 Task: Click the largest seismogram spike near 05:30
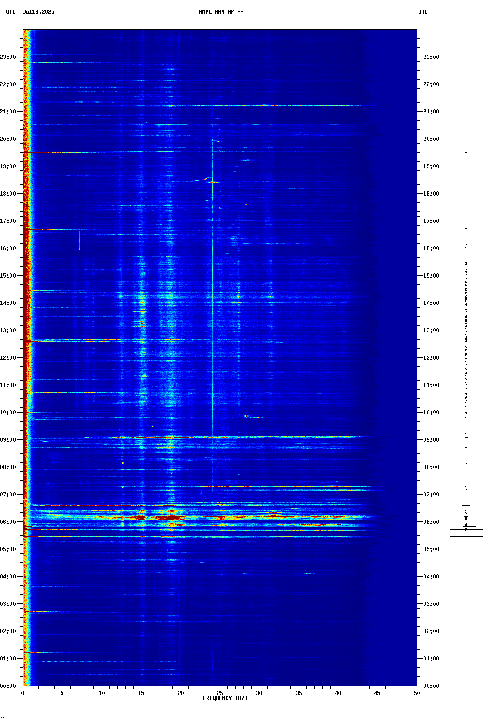coord(466,536)
